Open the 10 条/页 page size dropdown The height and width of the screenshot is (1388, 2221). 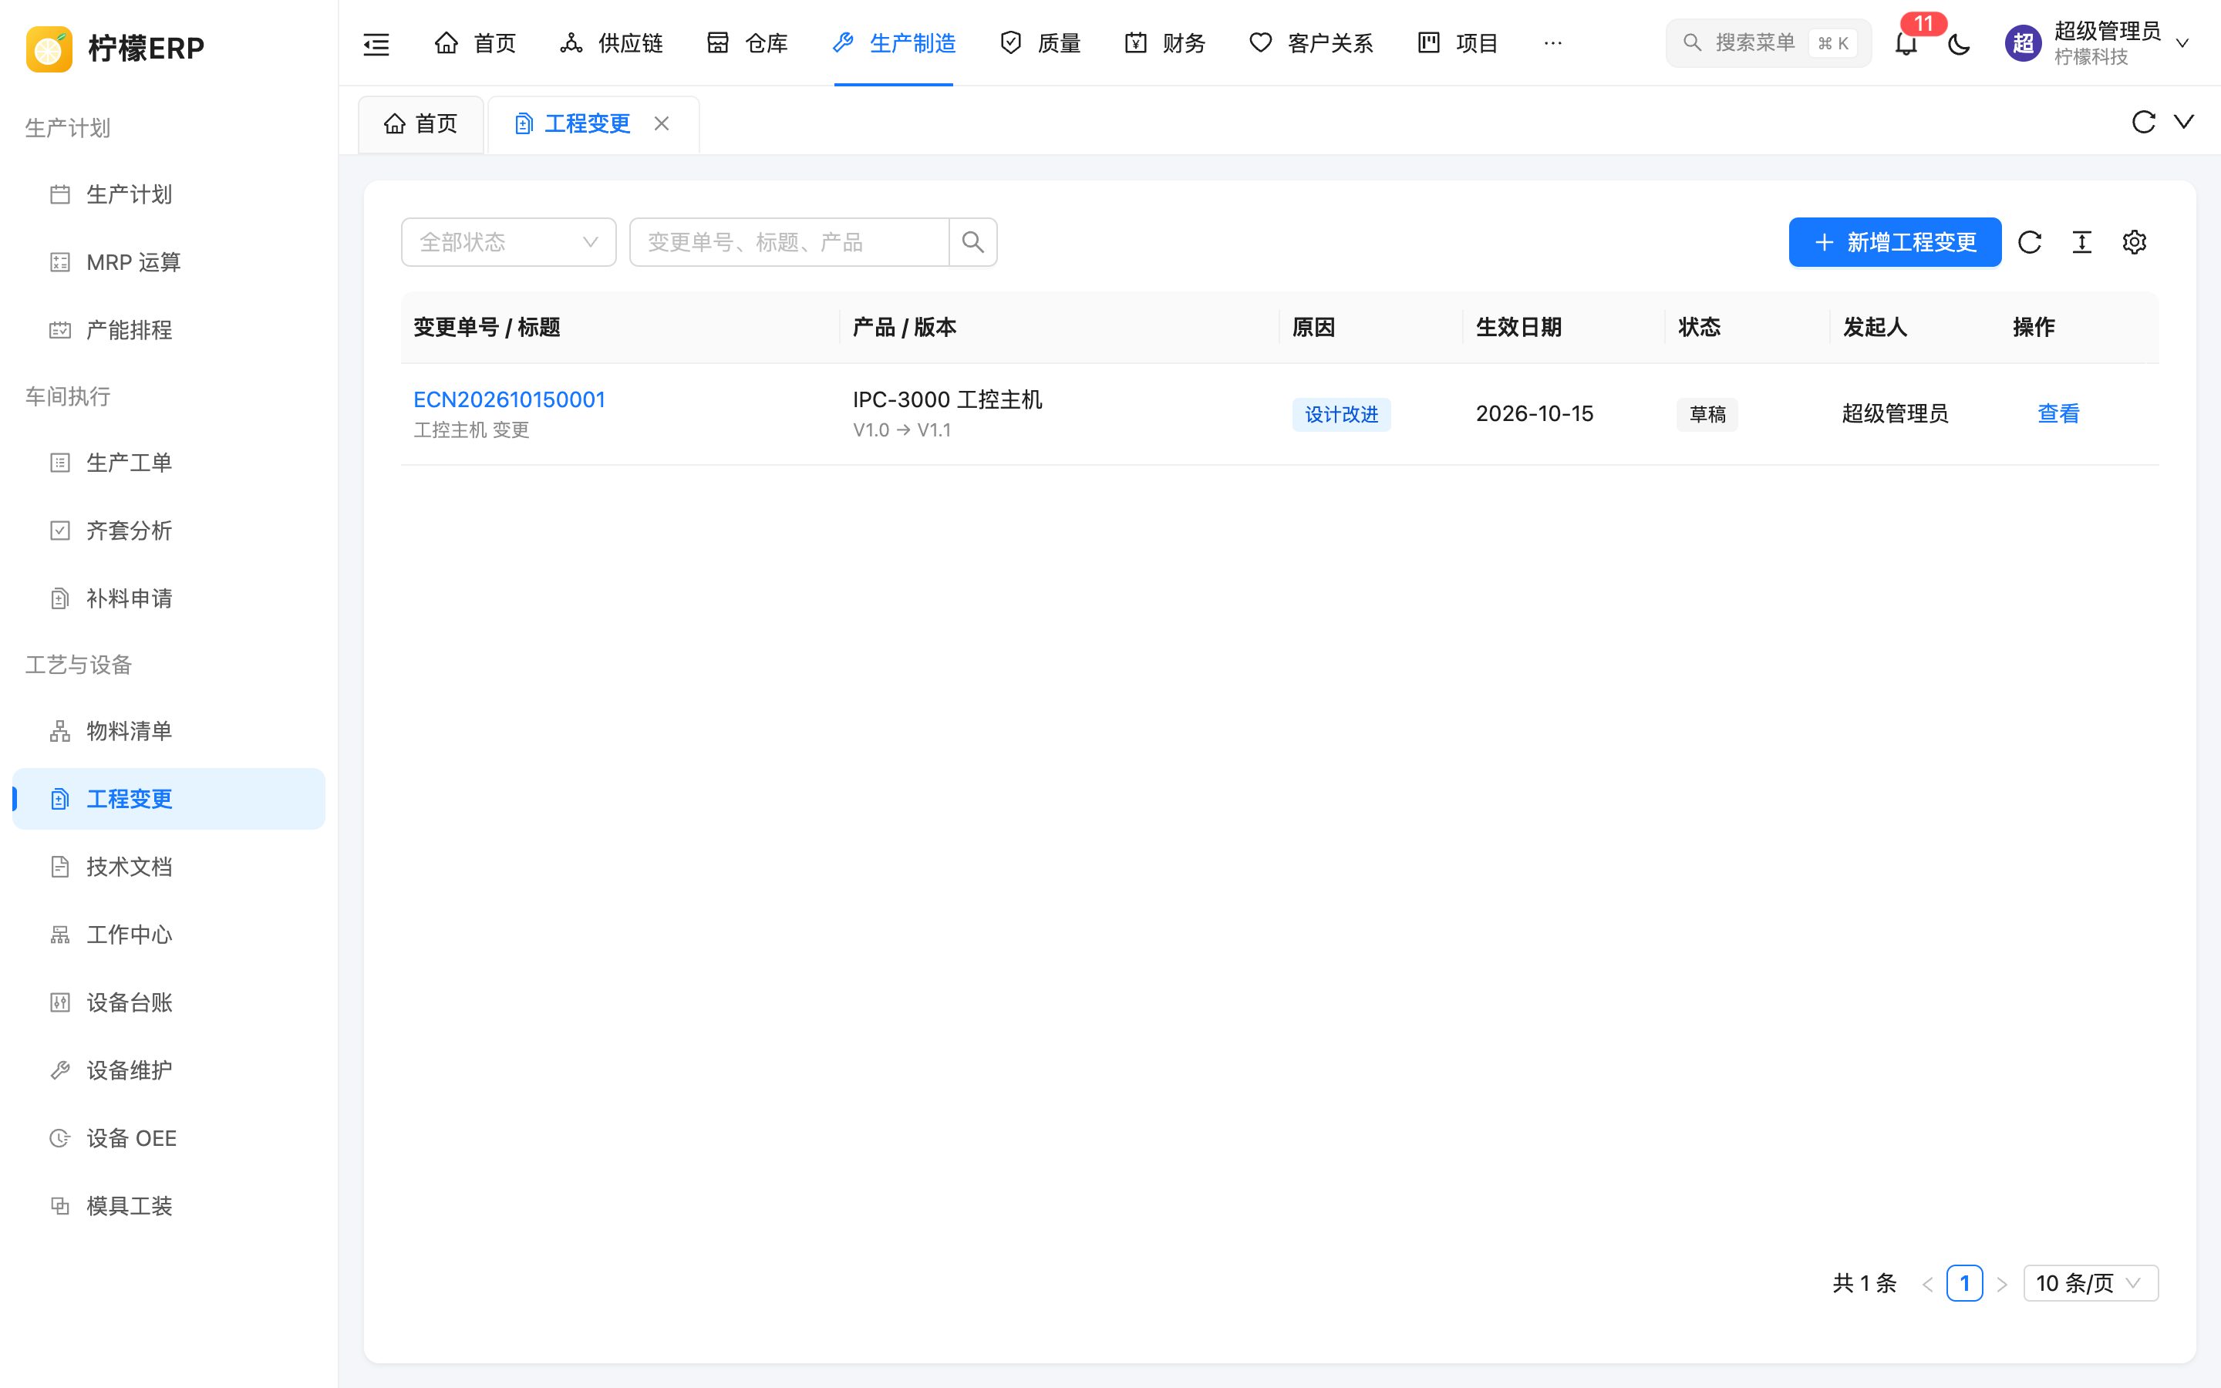[2091, 1283]
